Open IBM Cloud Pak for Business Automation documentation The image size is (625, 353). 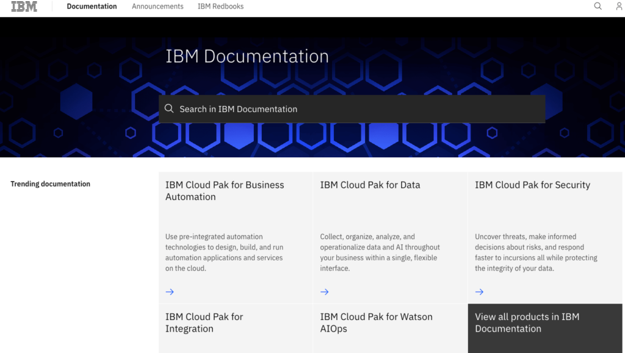(225, 190)
